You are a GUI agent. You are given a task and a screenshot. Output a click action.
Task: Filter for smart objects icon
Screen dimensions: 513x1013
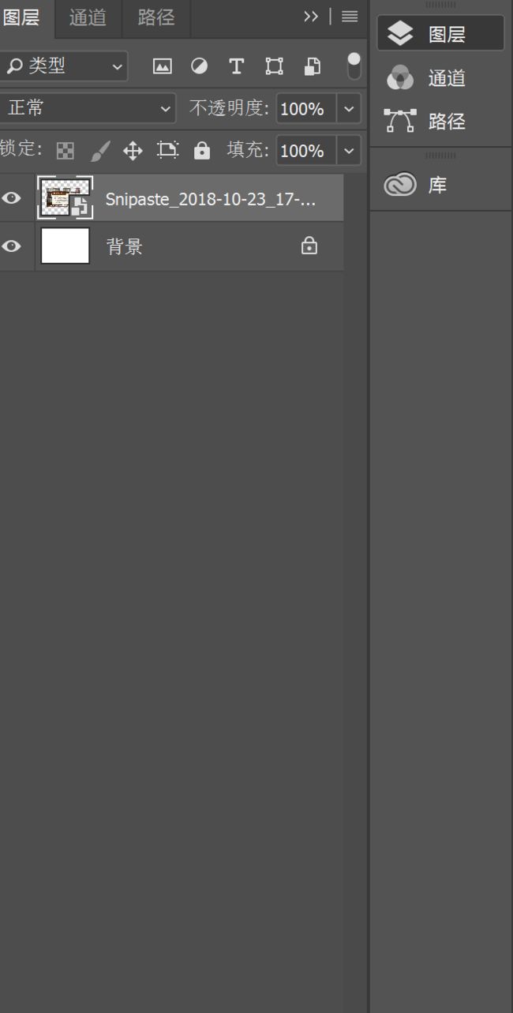point(313,66)
